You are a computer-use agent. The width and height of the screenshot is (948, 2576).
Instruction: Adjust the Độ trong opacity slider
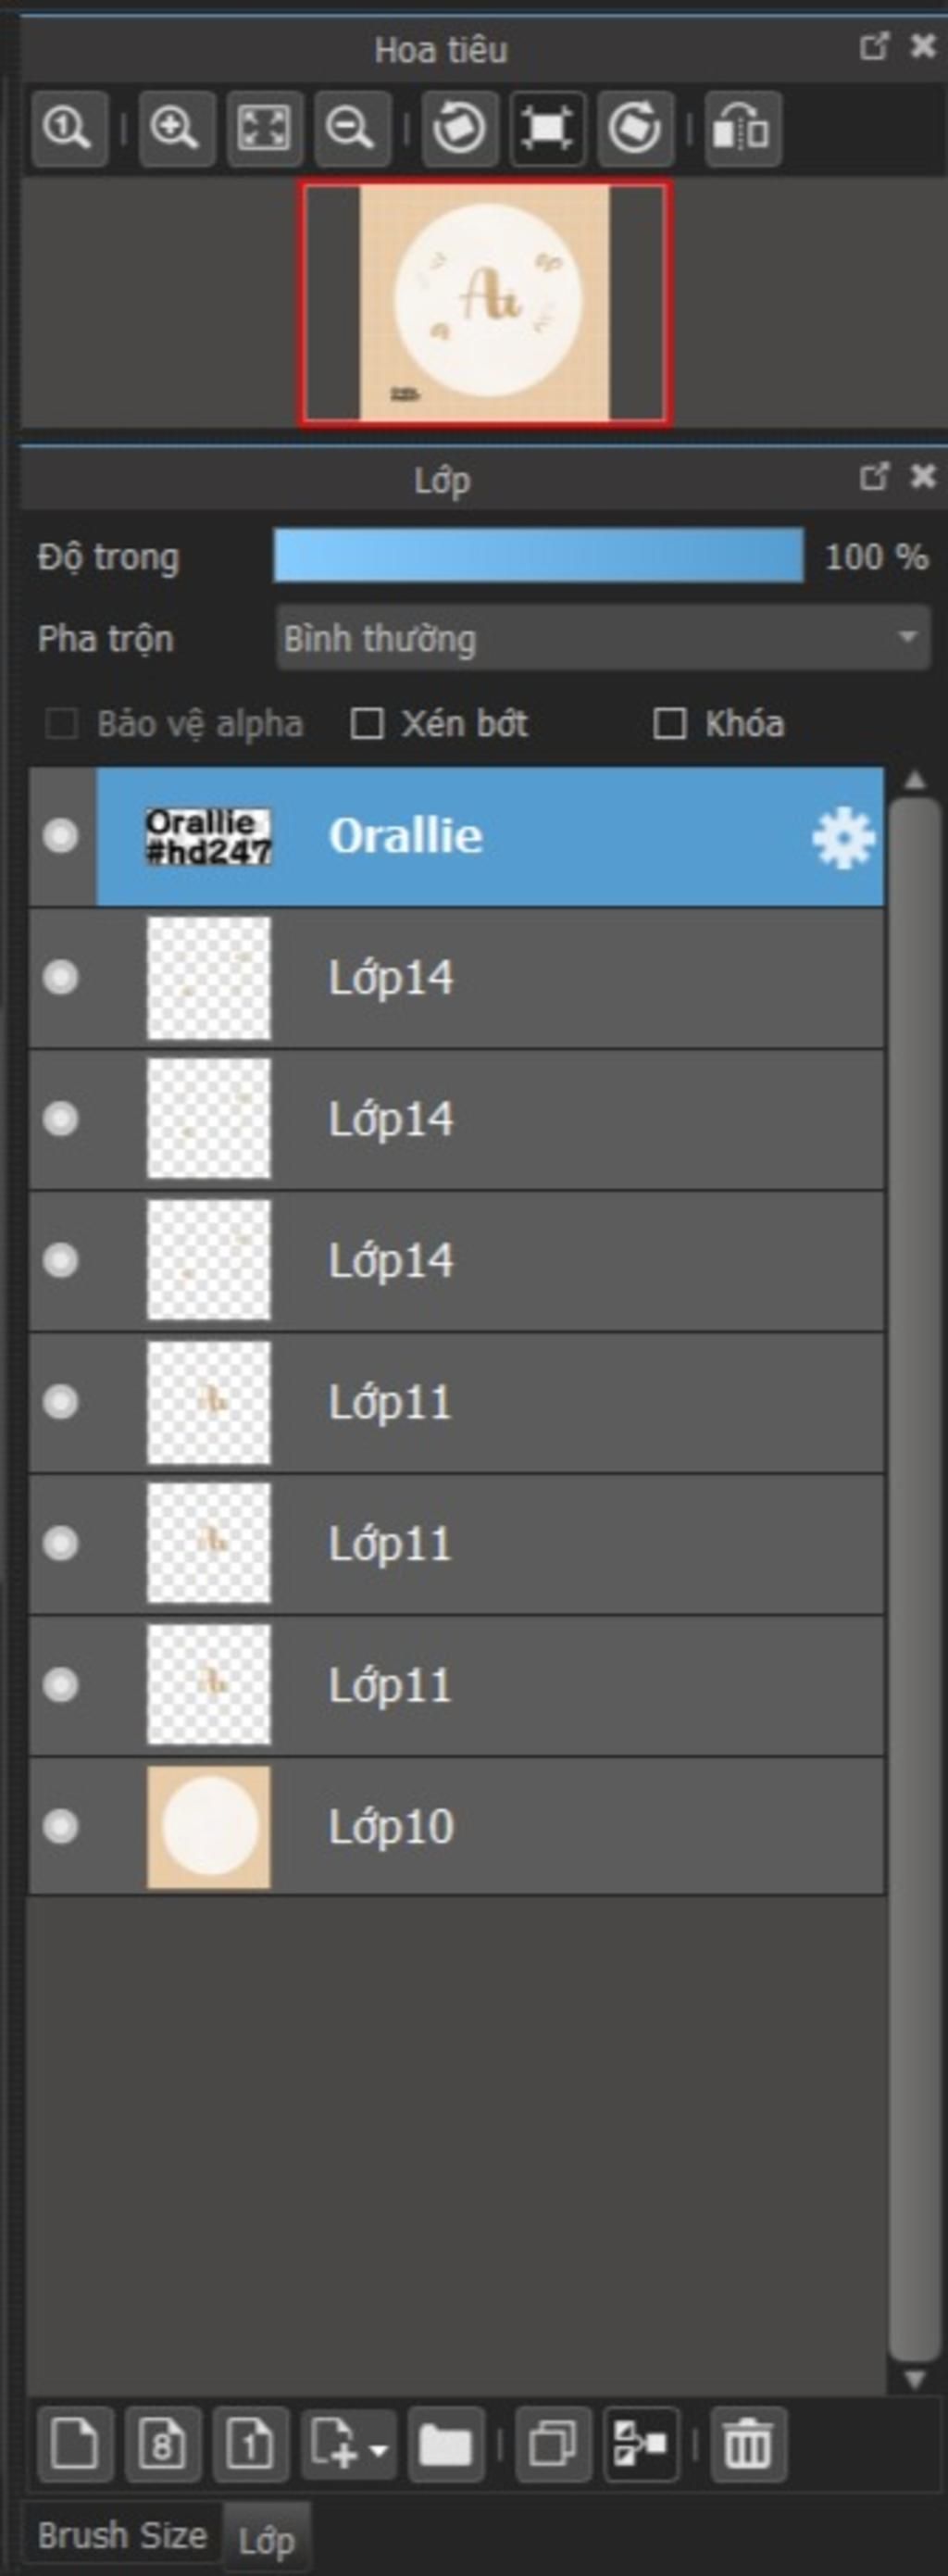[x=538, y=556]
